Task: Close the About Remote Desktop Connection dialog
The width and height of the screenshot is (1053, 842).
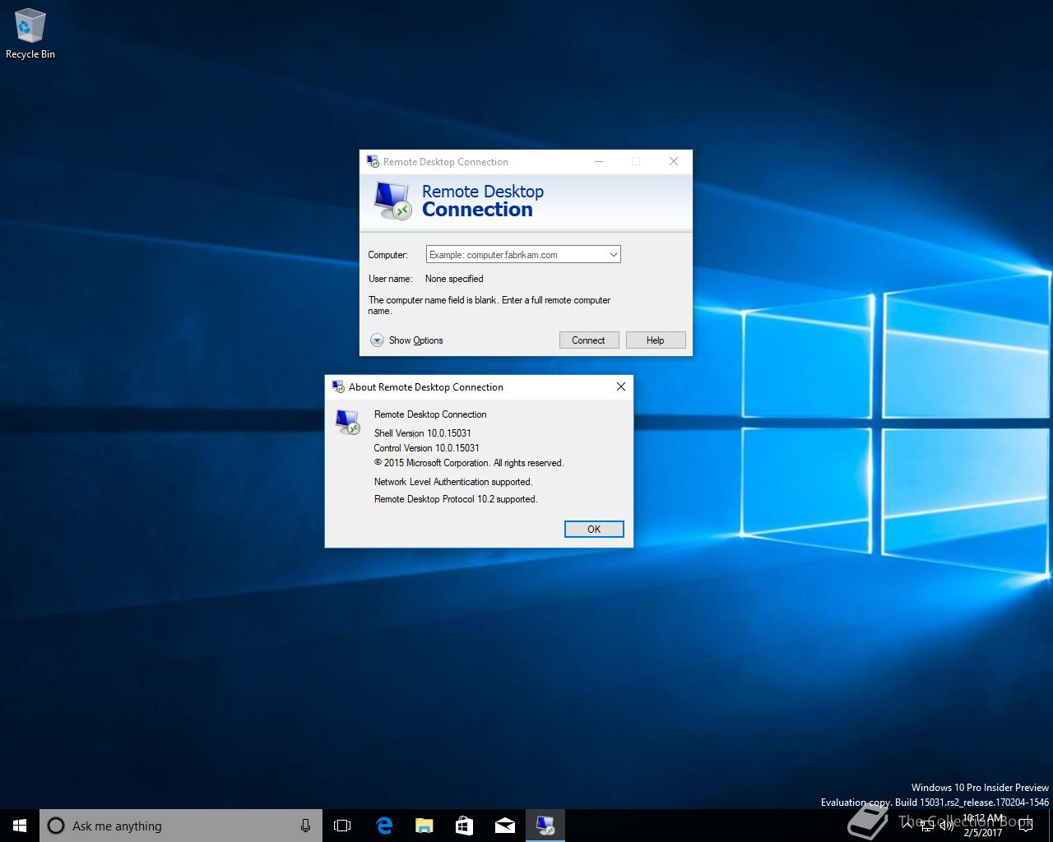Action: (621, 386)
